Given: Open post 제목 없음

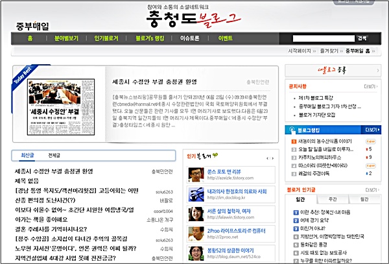Looking at the screenshot, I should [27, 181].
